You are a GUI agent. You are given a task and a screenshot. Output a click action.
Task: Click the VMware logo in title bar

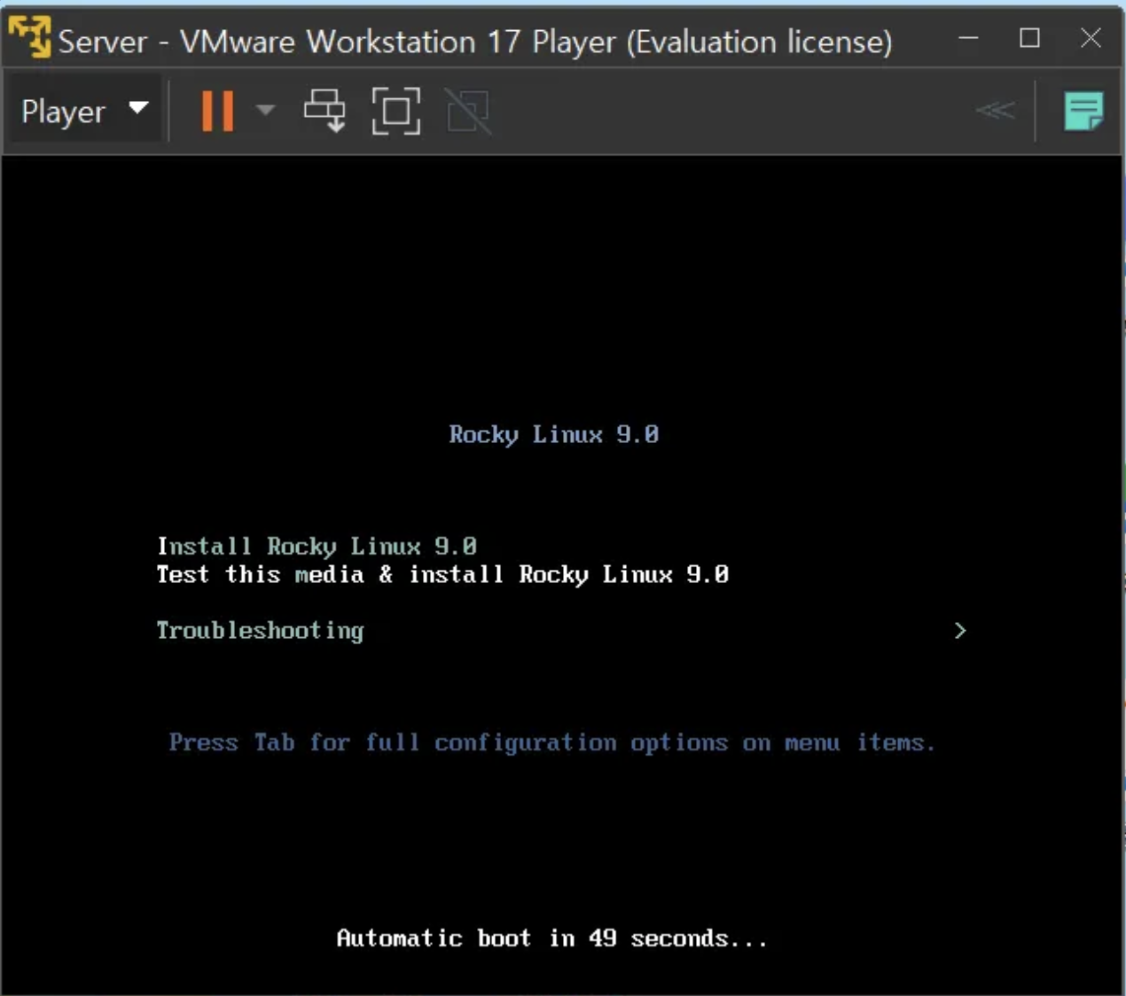point(29,36)
